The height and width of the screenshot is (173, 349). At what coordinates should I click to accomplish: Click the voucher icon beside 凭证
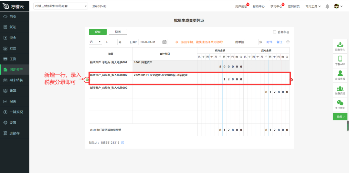point(5,27)
